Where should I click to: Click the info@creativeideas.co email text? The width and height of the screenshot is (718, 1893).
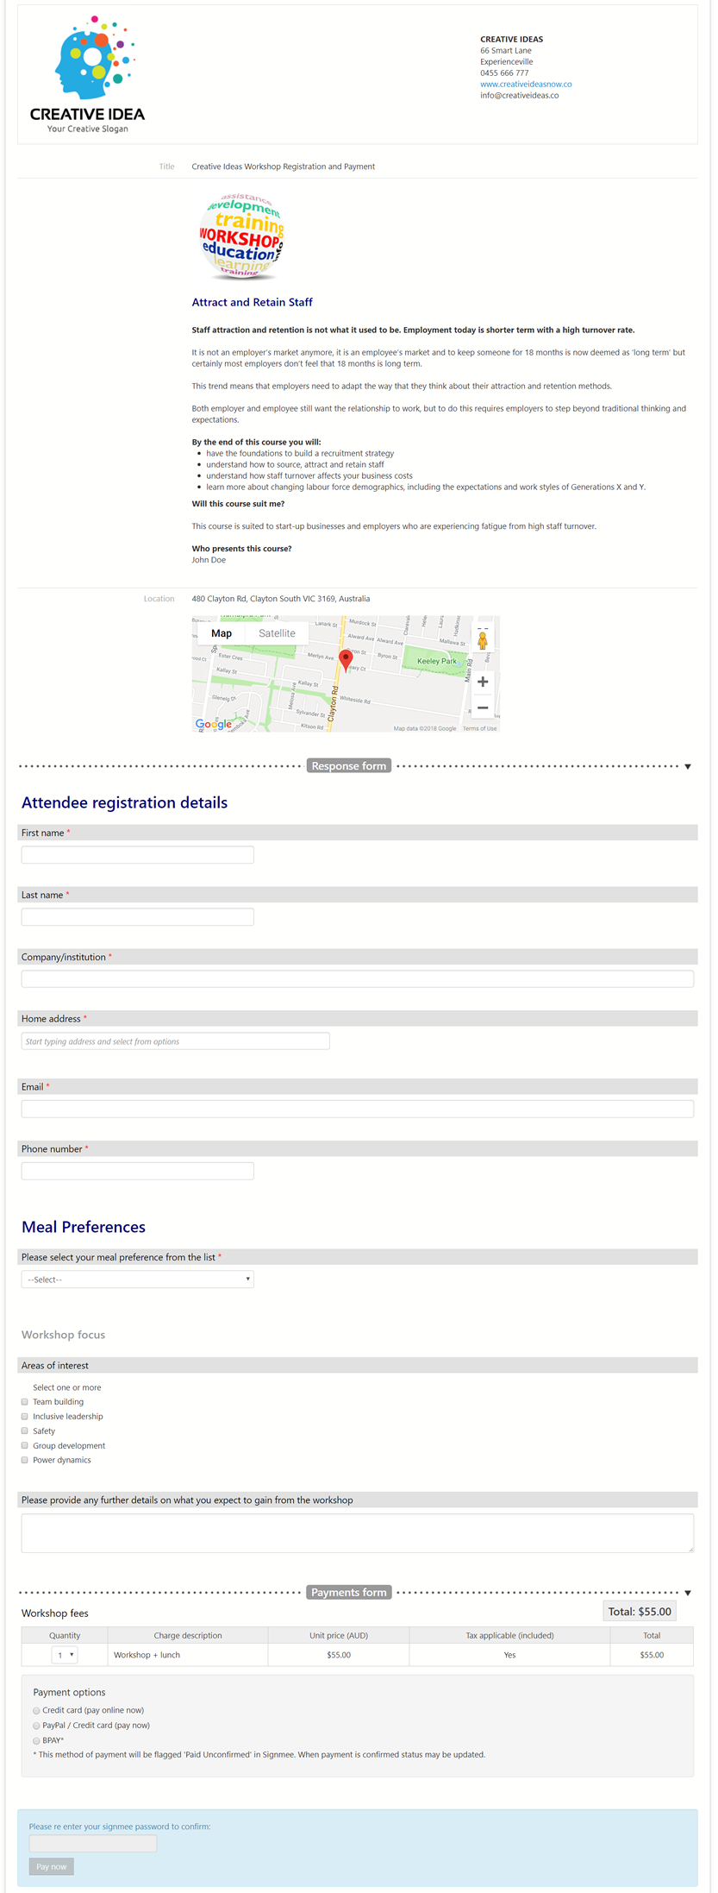[x=520, y=96]
